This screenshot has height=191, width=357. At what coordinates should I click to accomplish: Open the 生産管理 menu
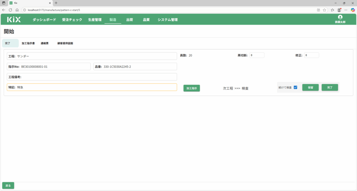94,20
